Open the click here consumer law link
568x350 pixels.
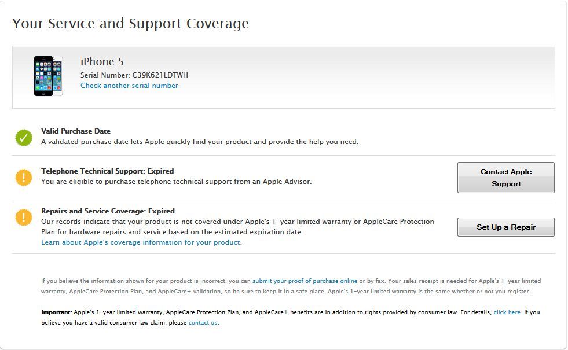click(x=507, y=312)
